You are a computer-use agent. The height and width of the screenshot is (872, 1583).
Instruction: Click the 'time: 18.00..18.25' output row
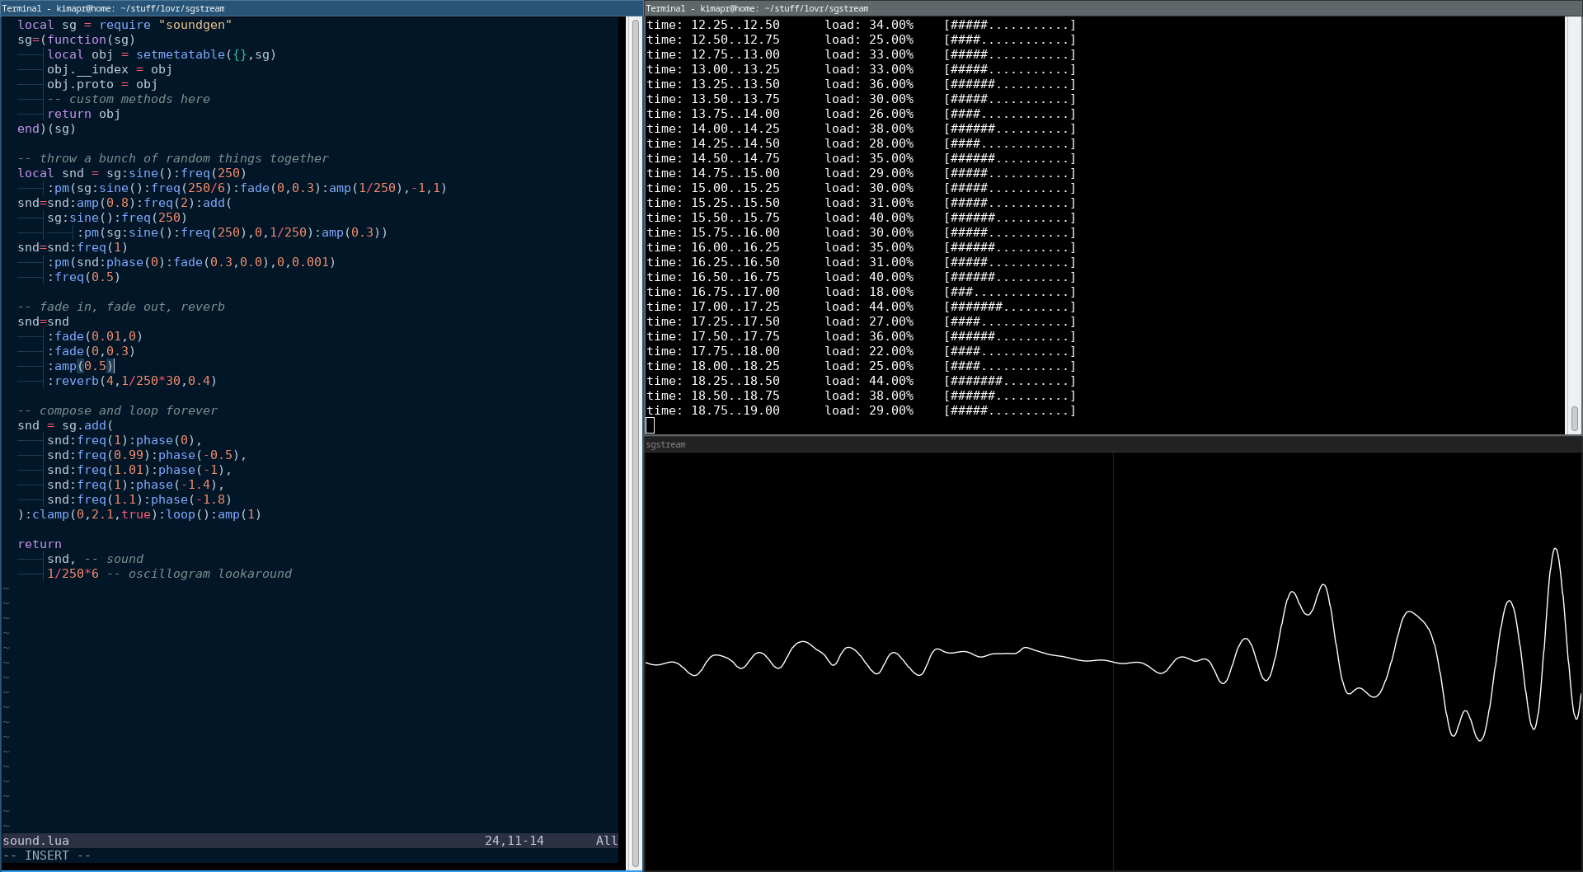pyautogui.click(x=861, y=366)
